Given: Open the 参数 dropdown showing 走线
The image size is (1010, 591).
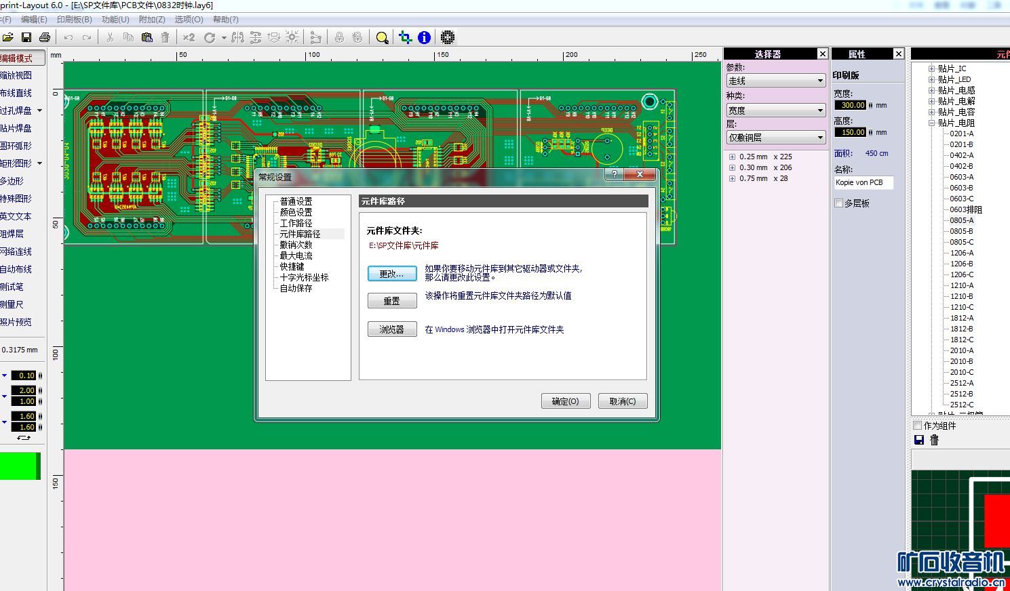Looking at the screenshot, I should click(775, 81).
